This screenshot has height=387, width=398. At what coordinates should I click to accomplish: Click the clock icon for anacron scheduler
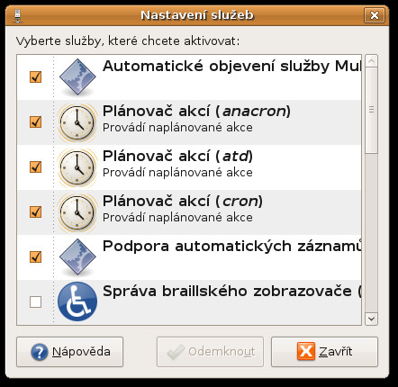(77, 122)
